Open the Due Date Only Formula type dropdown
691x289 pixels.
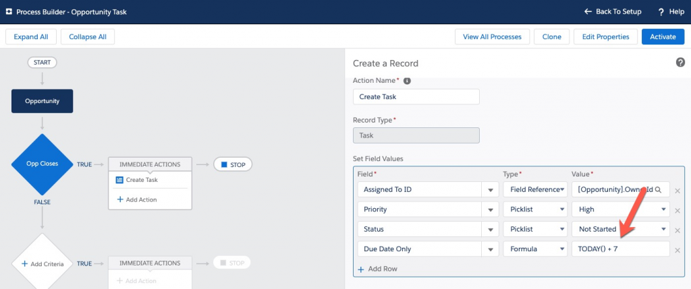(561, 249)
